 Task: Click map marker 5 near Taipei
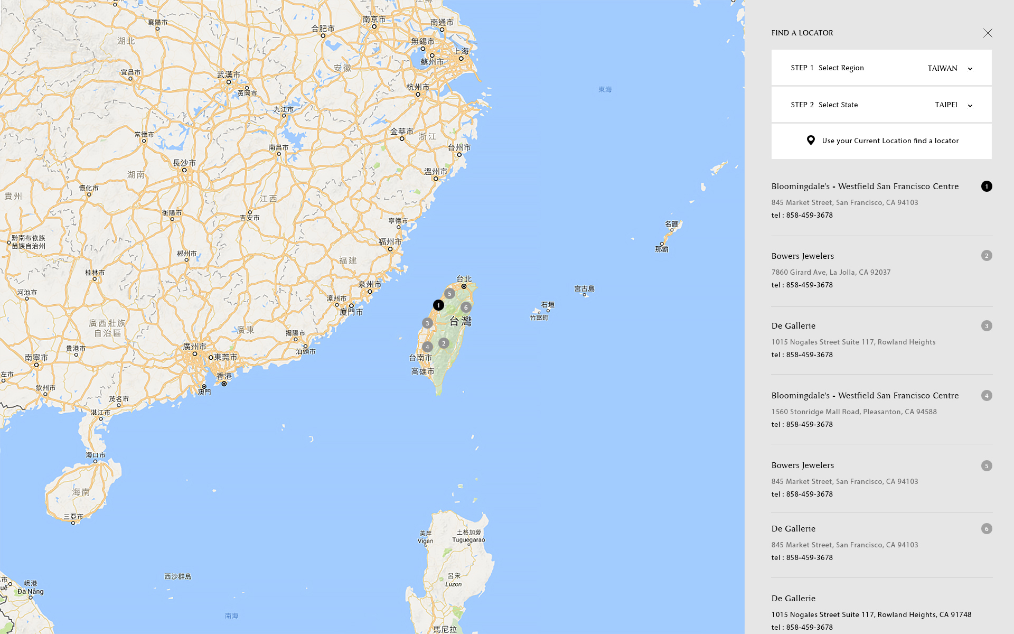coord(449,294)
